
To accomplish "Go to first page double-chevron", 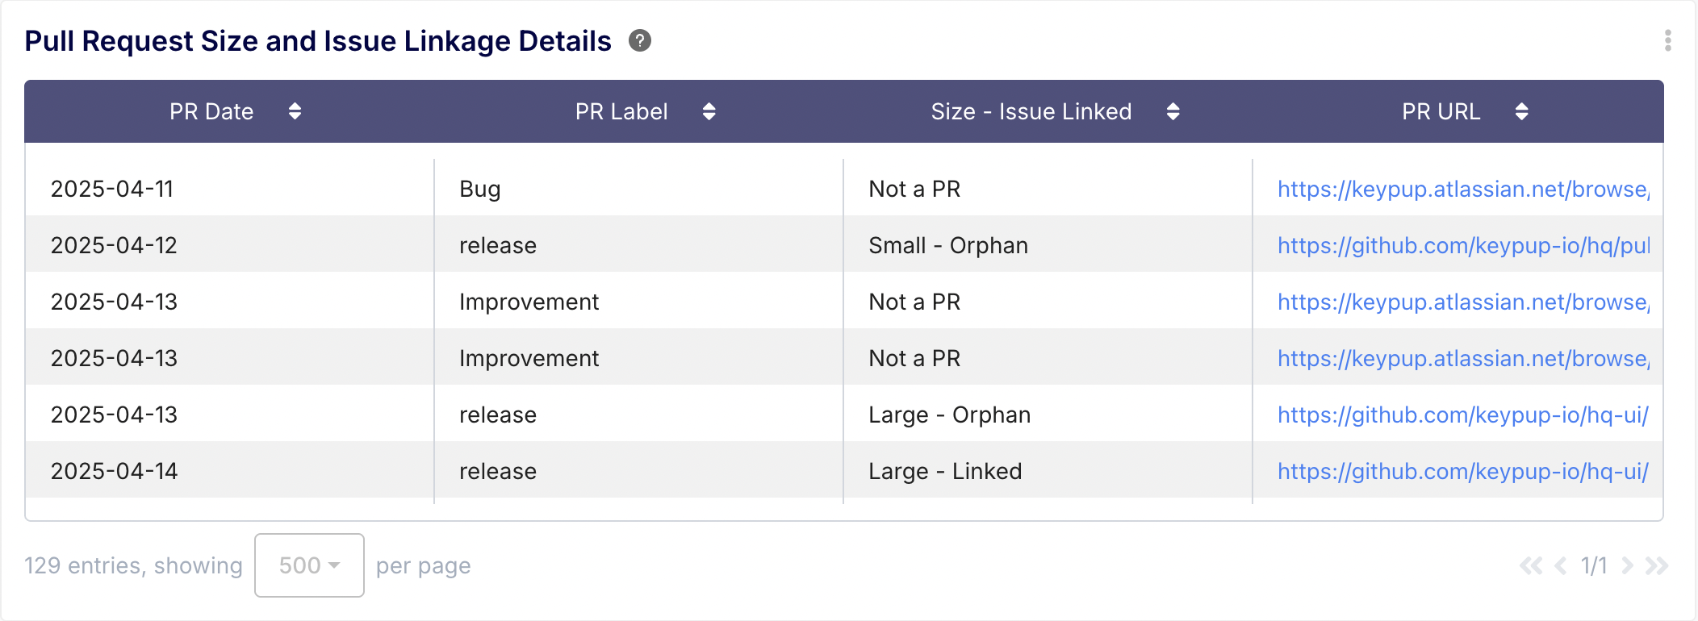I will coord(1531,565).
